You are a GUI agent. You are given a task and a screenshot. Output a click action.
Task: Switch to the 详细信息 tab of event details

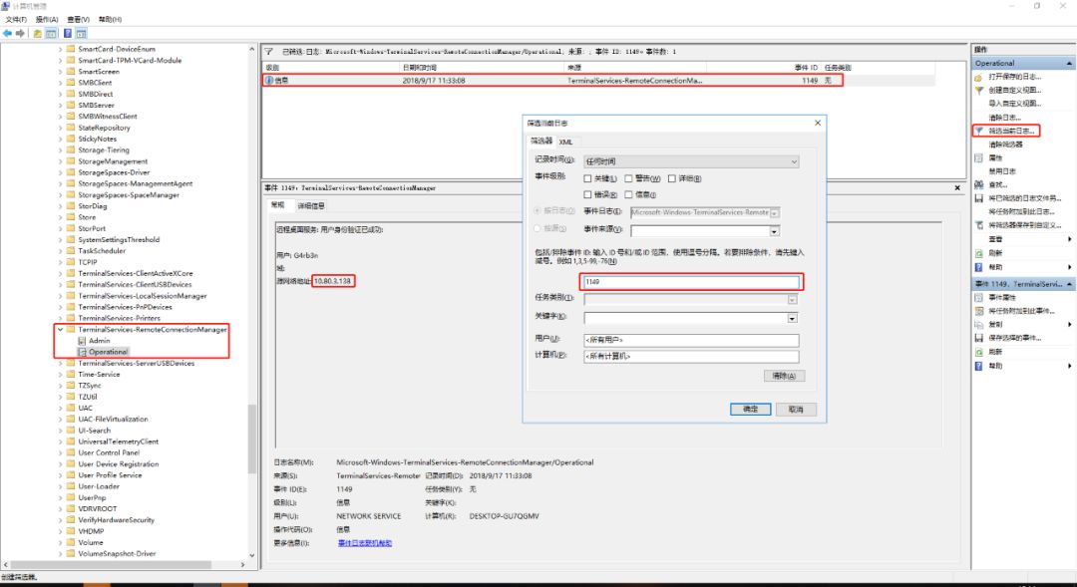click(x=311, y=205)
